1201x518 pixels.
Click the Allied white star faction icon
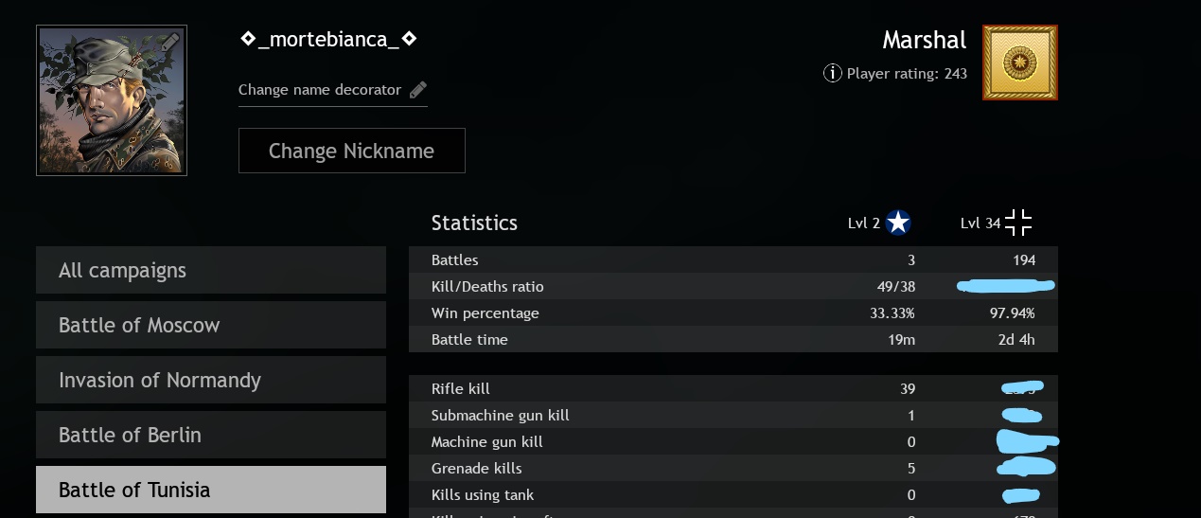[898, 223]
